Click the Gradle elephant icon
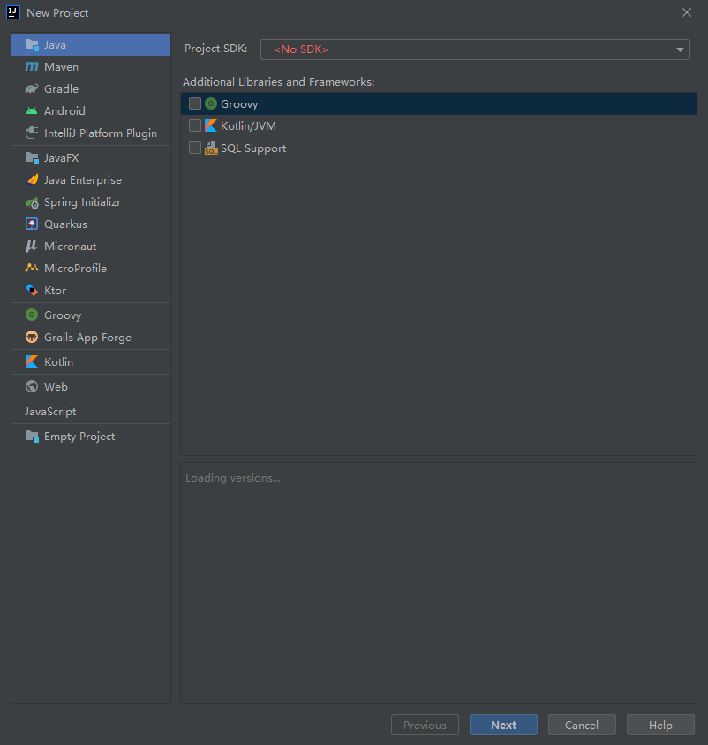 (x=32, y=89)
